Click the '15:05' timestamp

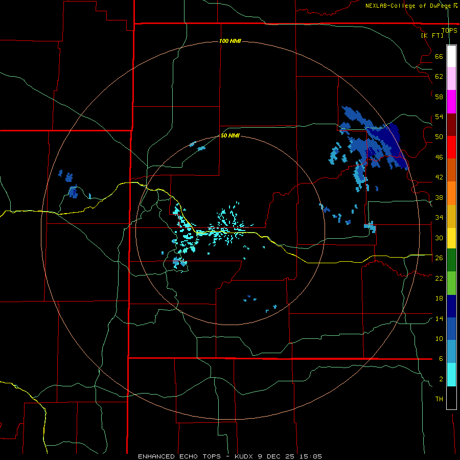click(311, 456)
